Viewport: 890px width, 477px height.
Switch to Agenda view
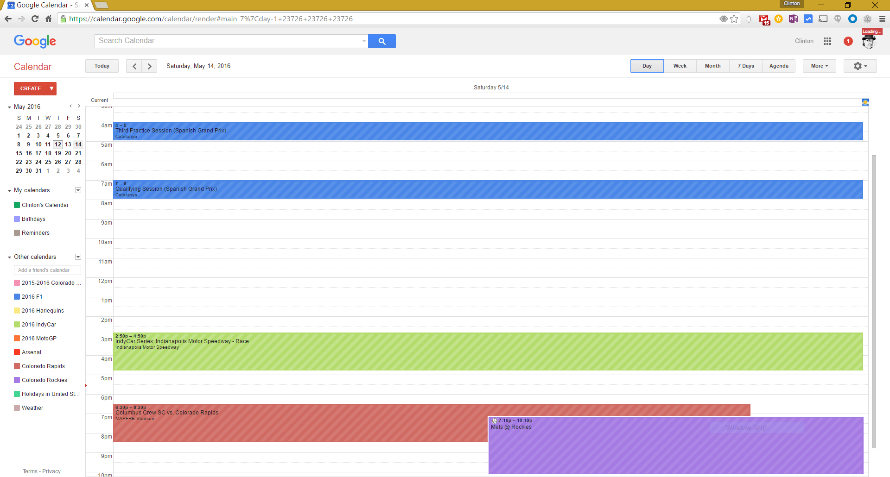(779, 66)
